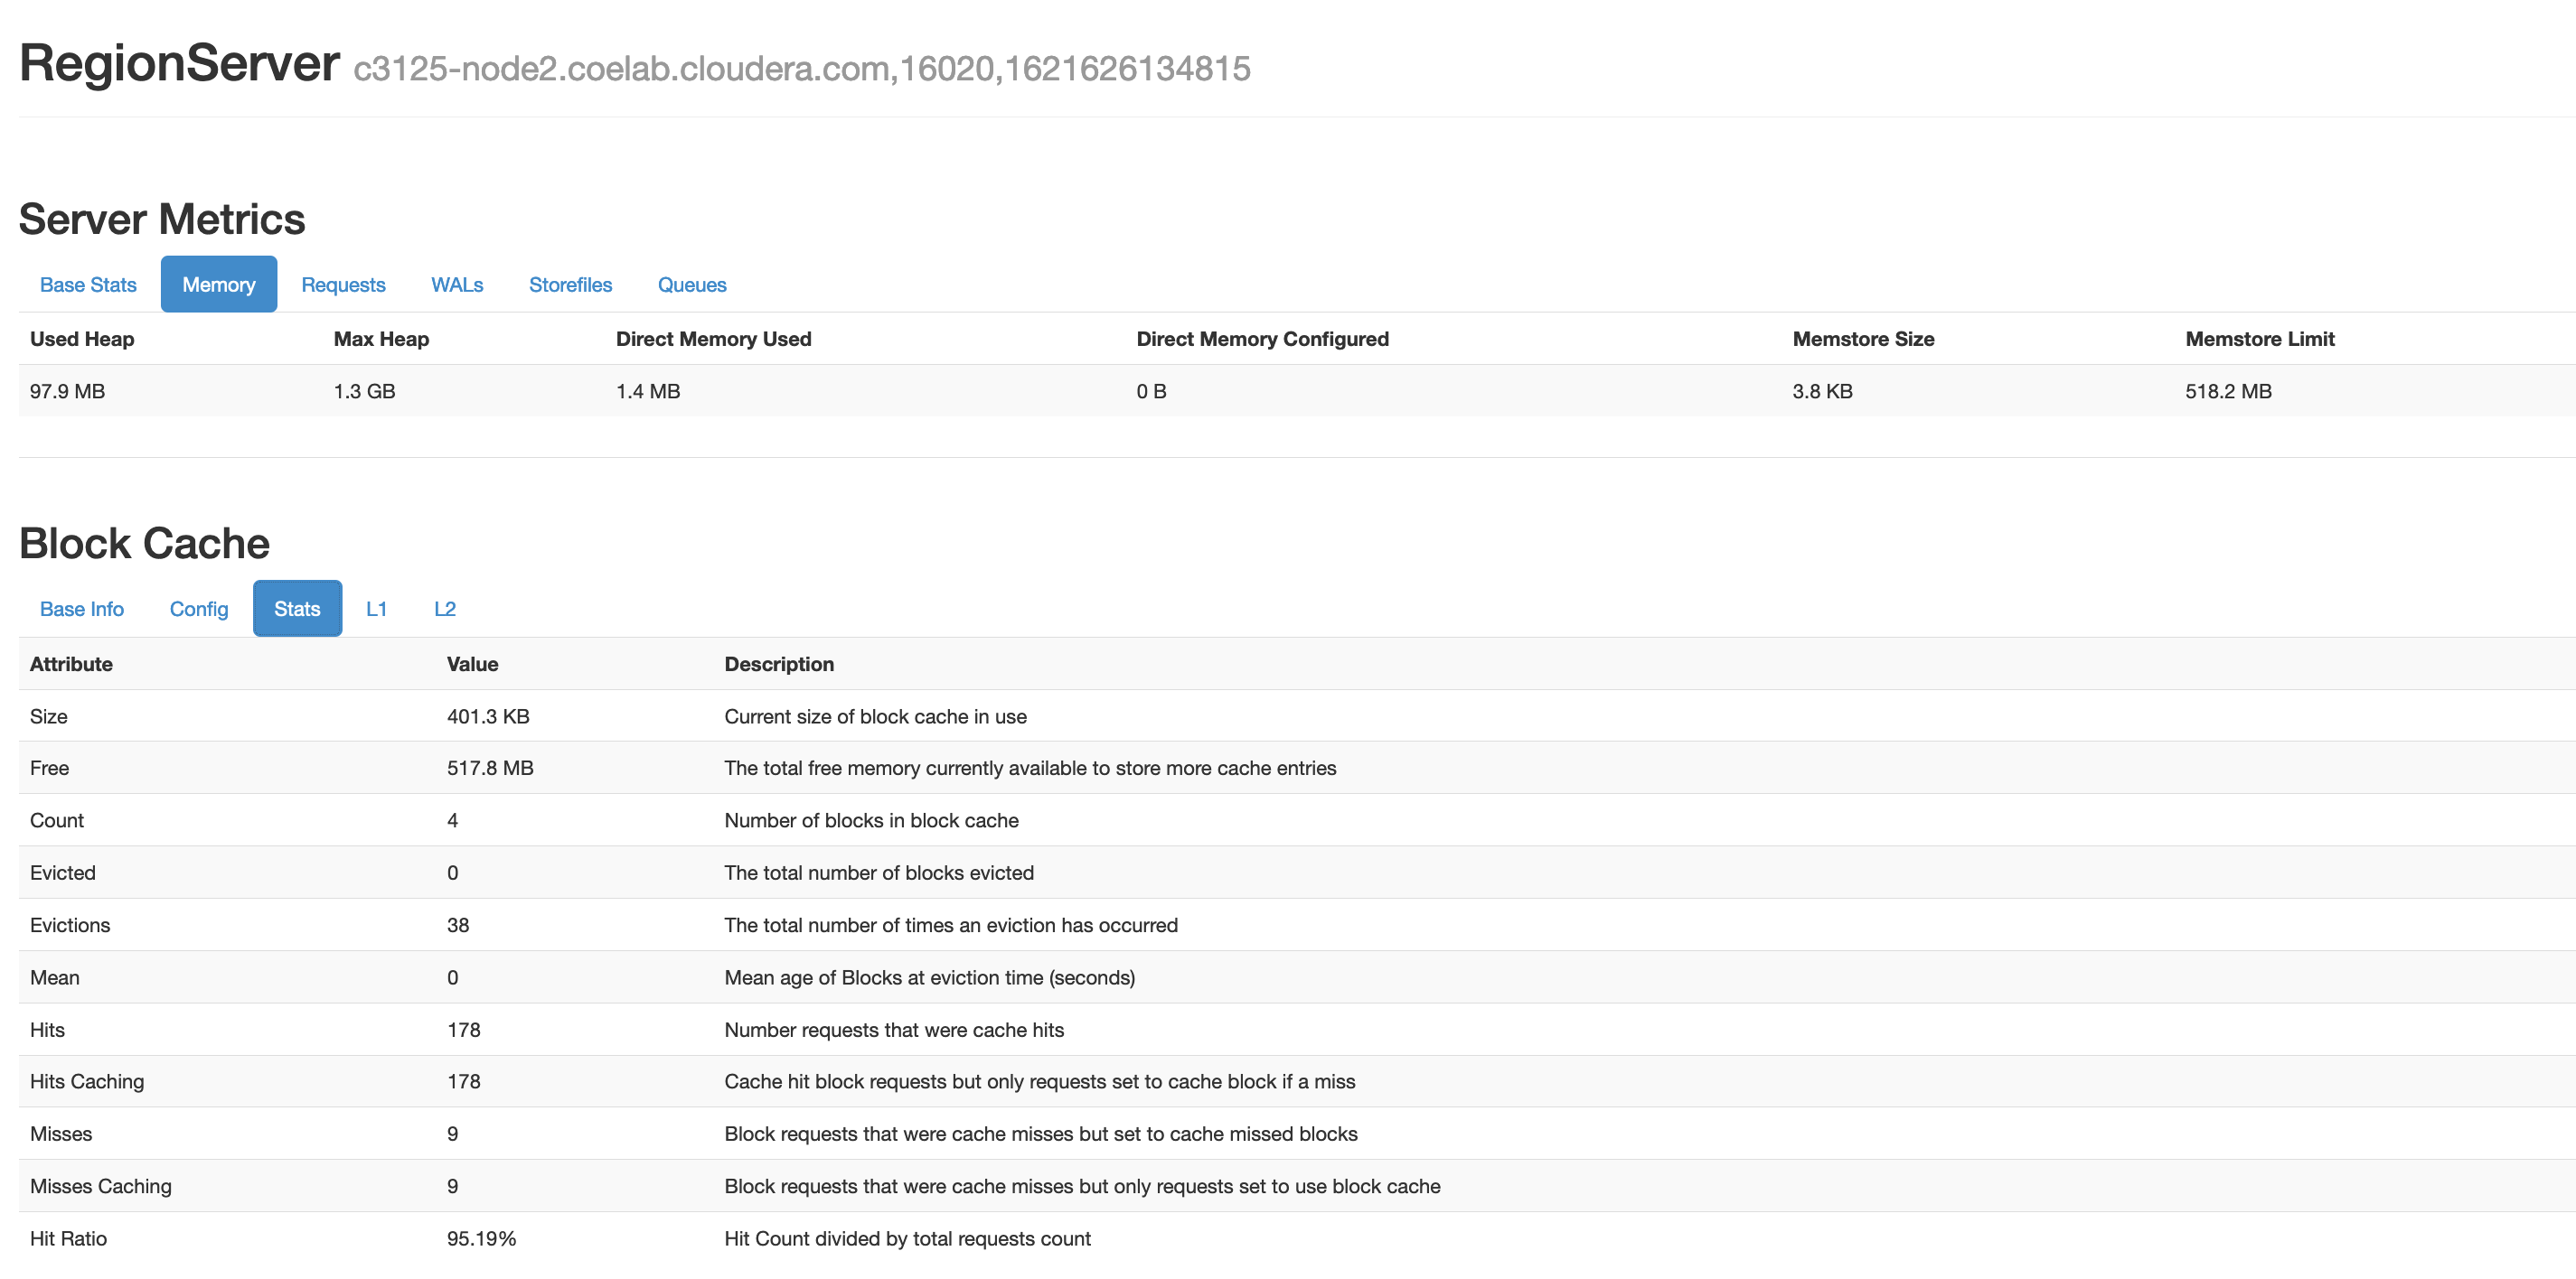Open the Memory tab under Server Metrics
The height and width of the screenshot is (1279, 2576).
click(218, 284)
